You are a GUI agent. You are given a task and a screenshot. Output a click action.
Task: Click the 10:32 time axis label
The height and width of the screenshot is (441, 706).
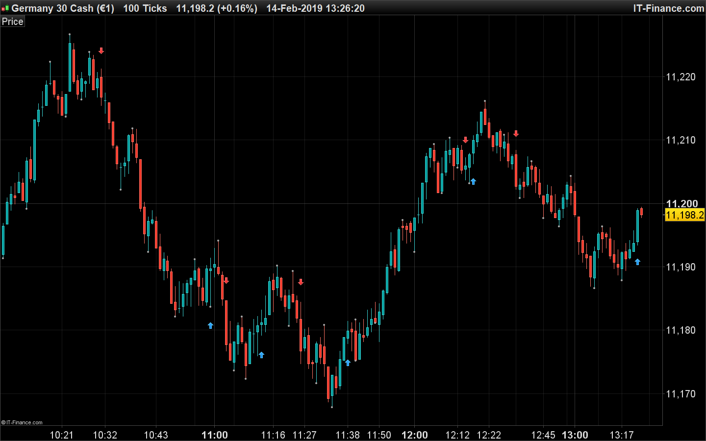pyautogui.click(x=105, y=435)
